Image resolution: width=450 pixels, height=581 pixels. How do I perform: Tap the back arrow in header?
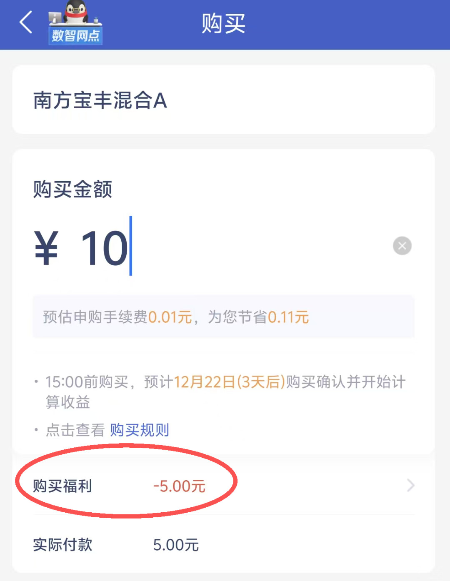pos(26,22)
